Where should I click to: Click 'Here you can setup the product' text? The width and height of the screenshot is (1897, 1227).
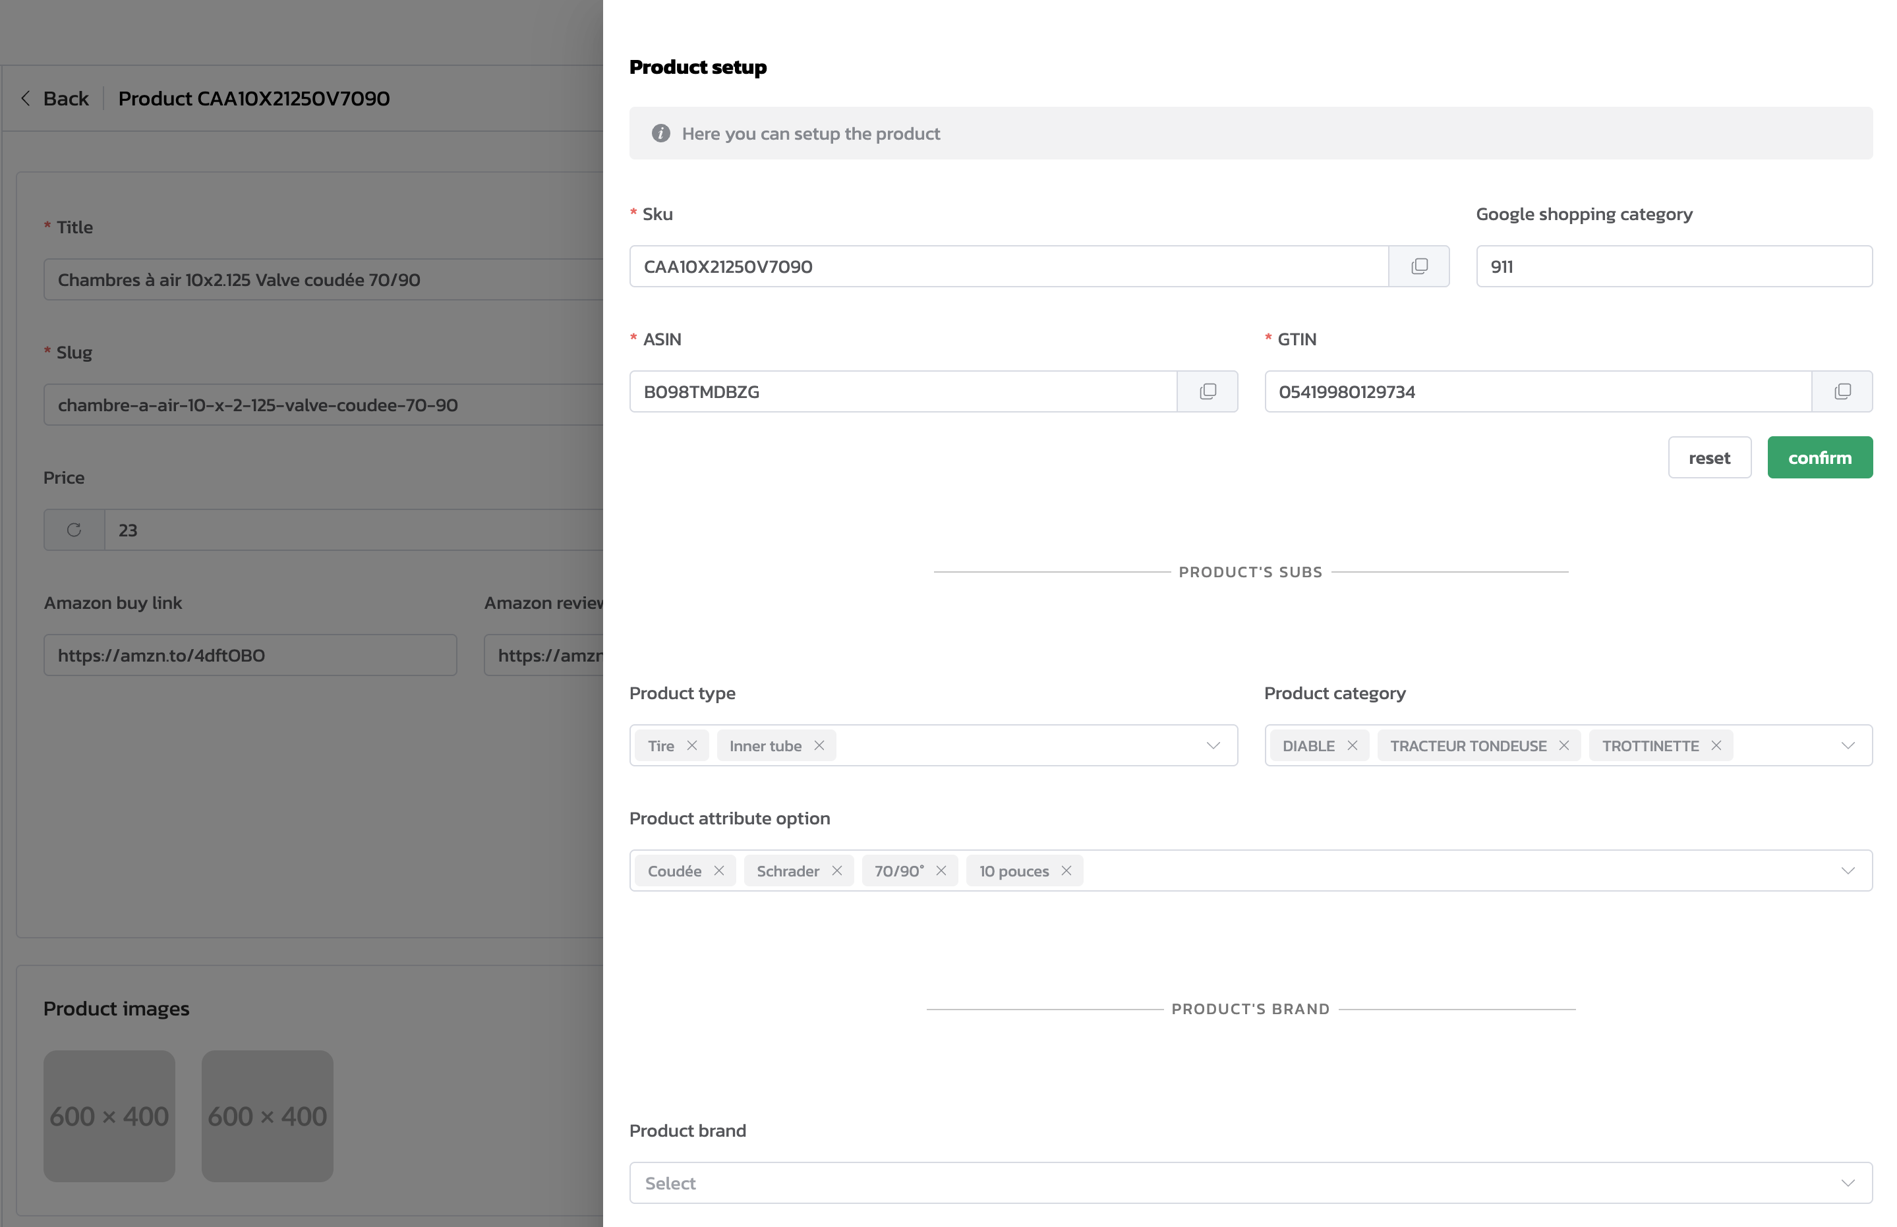810,133
